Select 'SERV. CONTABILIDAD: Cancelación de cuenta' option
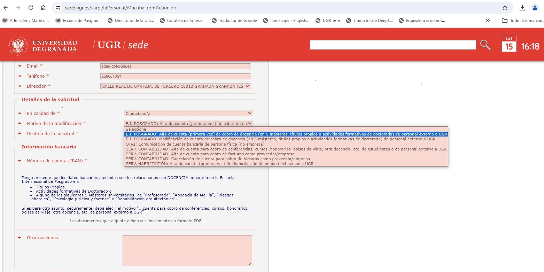Image resolution: width=544 pixels, height=272 pixels. coord(218,159)
